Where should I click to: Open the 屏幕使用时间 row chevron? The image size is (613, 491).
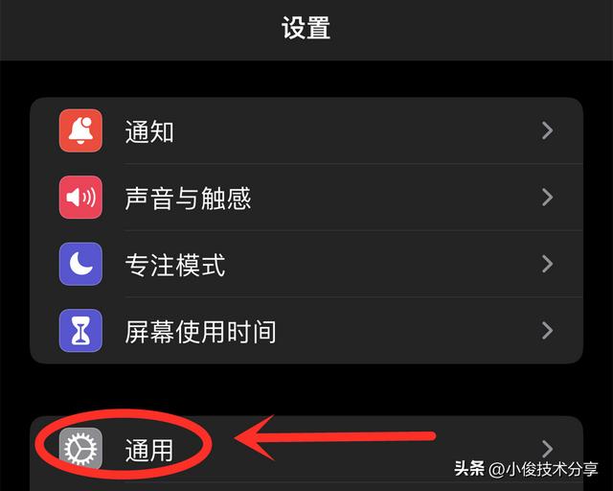pos(547,331)
